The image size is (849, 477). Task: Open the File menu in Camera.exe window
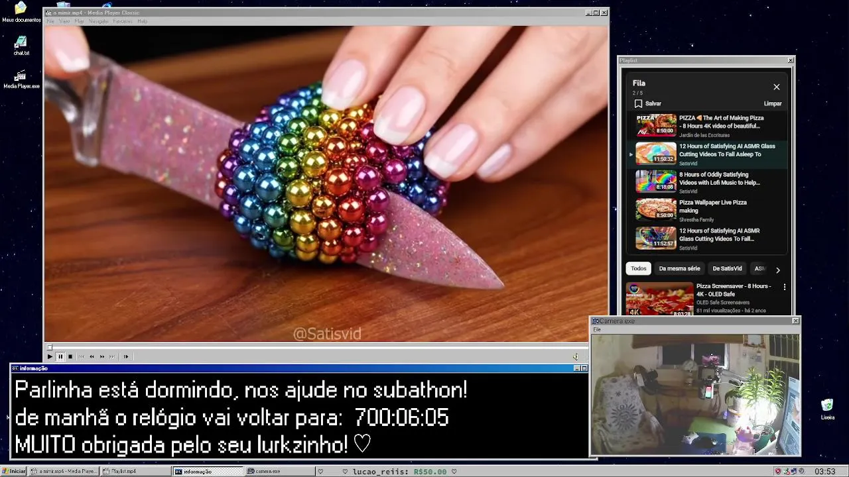point(597,329)
